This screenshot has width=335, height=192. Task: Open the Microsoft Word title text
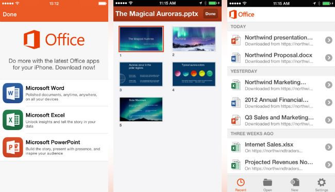coord(45,88)
